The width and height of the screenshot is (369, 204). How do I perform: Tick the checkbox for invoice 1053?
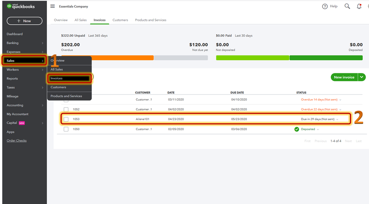pos(66,119)
